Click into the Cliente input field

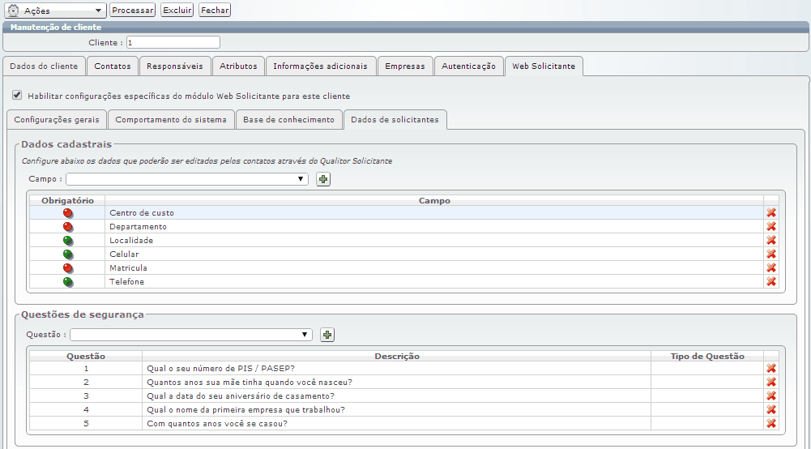[173, 42]
